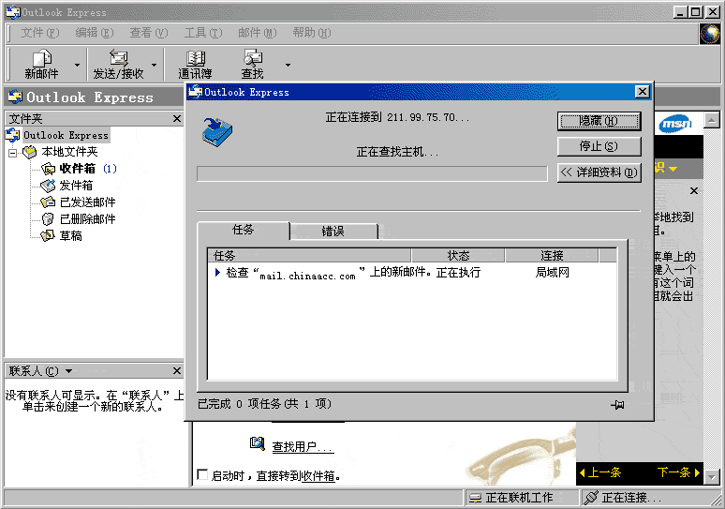Click the New Mail (新邮件) toolbar icon
Screen dimensions: 725x509
coord(41,65)
